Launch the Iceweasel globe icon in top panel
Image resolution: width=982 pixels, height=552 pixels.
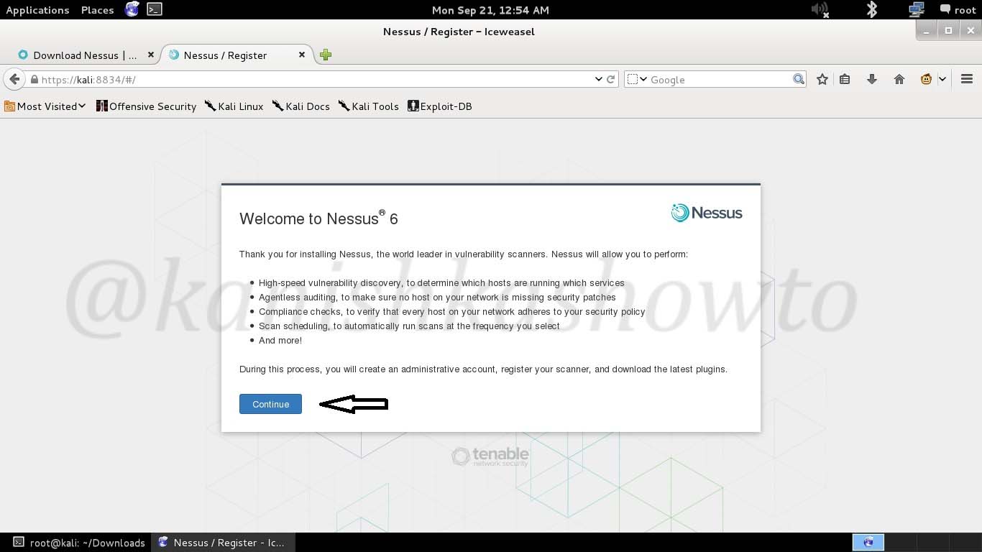point(132,9)
